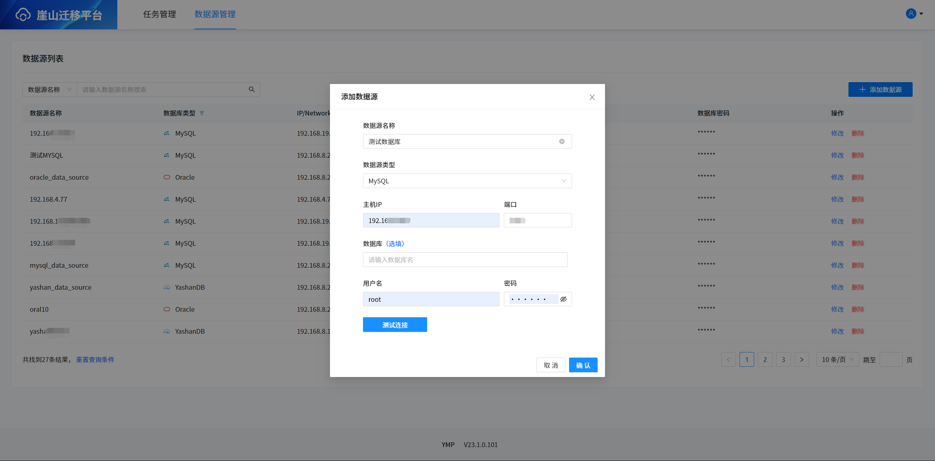
Task: Click the 重置查询条件 link
Action: coord(95,359)
